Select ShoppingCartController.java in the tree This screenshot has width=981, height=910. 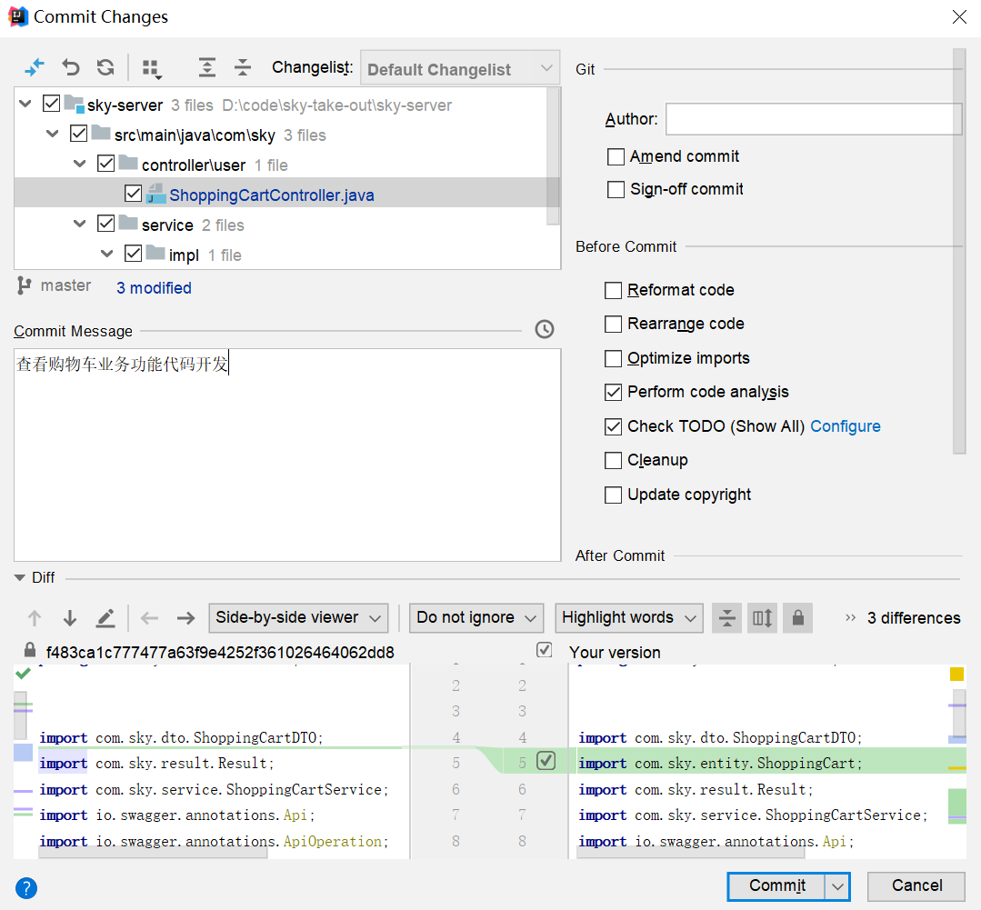pyautogui.click(x=271, y=195)
